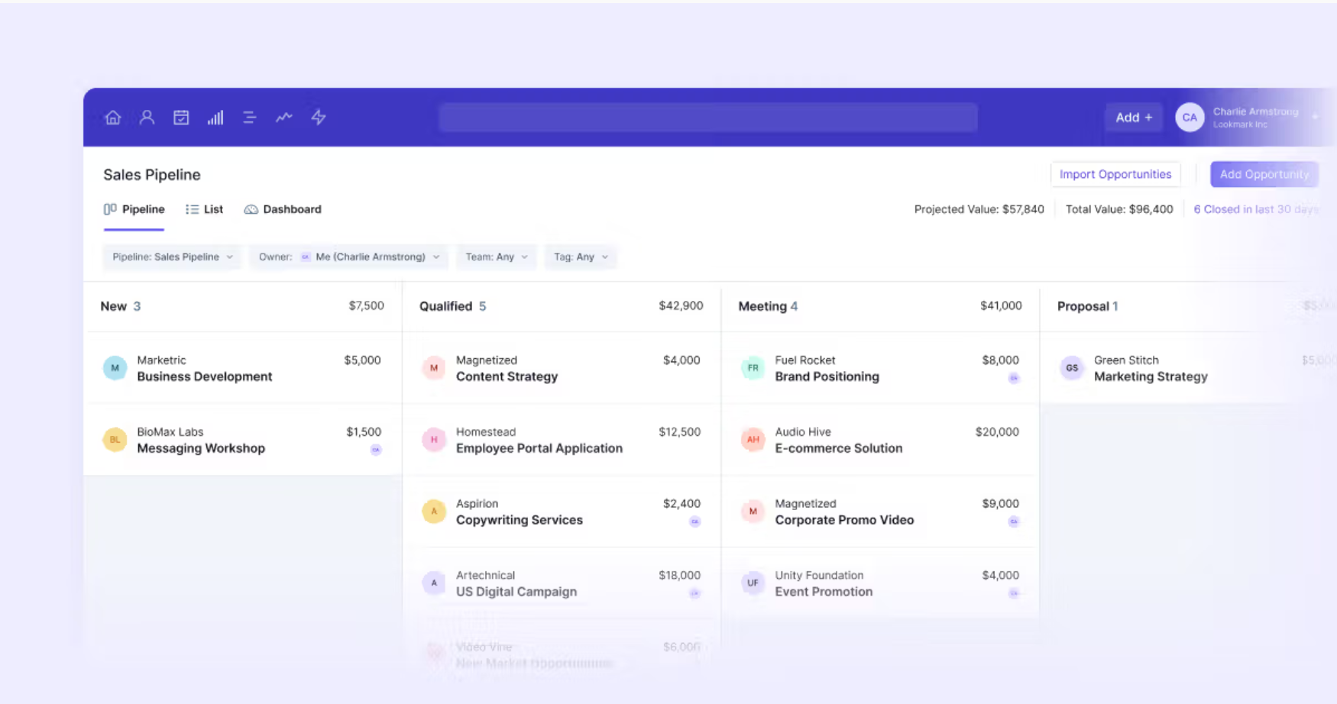Open the list lines icon in navbar
This screenshot has height=704, width=1337.
coord(249,118)
